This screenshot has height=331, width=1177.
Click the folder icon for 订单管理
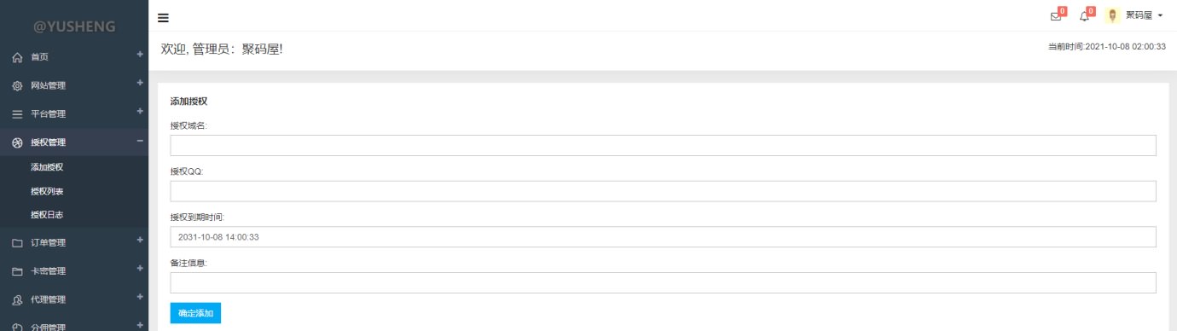tap(16, 243)
